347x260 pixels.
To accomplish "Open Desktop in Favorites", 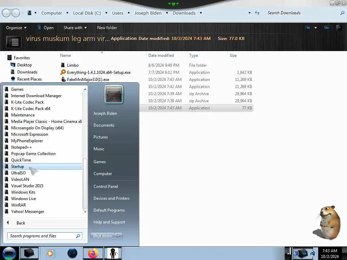I will [24, 65].
